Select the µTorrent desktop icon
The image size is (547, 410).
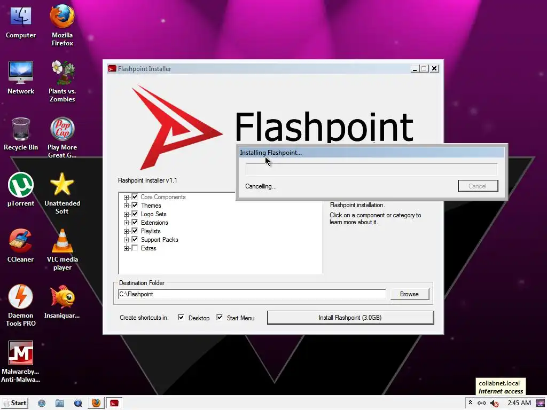click(x=21, y=190)
